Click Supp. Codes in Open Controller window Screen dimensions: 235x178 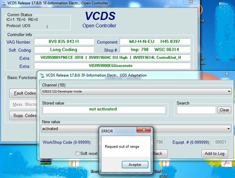24,115
